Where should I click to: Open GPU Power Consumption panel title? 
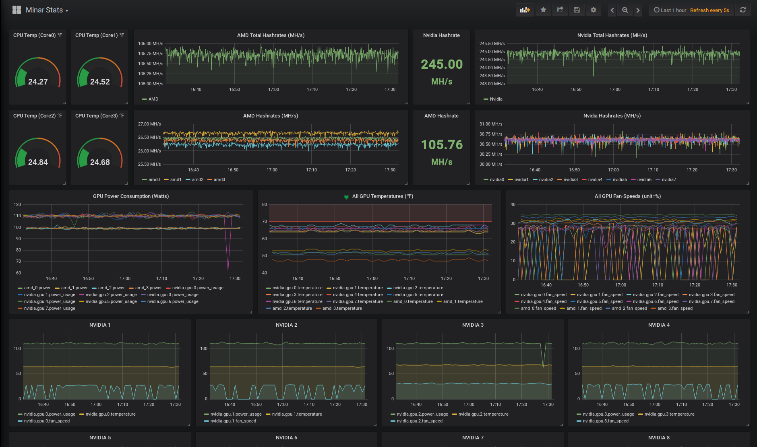click(131, 196)
